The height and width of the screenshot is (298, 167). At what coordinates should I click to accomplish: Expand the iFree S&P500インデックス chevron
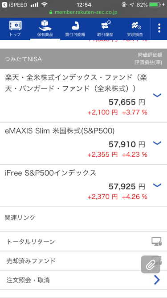157,185
